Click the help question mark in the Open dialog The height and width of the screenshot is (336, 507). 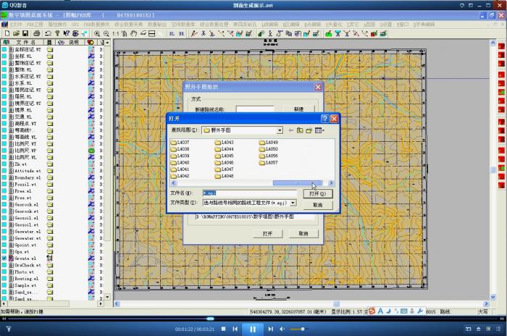325,118
